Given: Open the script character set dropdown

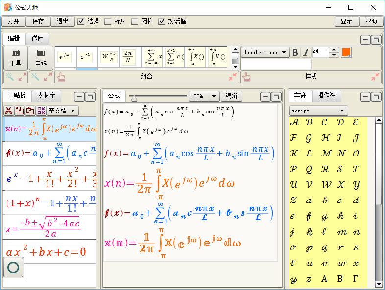Looking at the screenshot, I should tap(342, 111).
